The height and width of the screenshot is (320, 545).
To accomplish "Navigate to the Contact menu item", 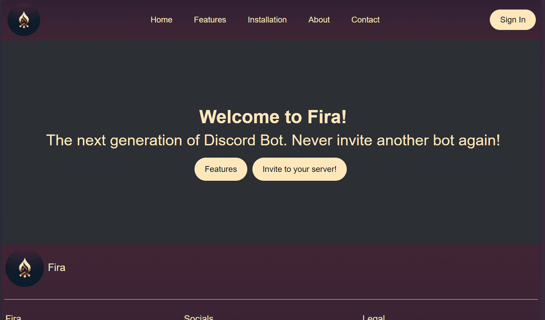I will tap(365, 20).
